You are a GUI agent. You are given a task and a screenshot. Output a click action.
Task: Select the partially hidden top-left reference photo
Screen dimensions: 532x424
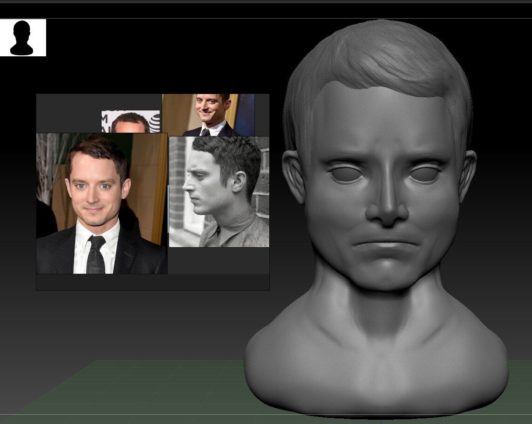point(130,121)
